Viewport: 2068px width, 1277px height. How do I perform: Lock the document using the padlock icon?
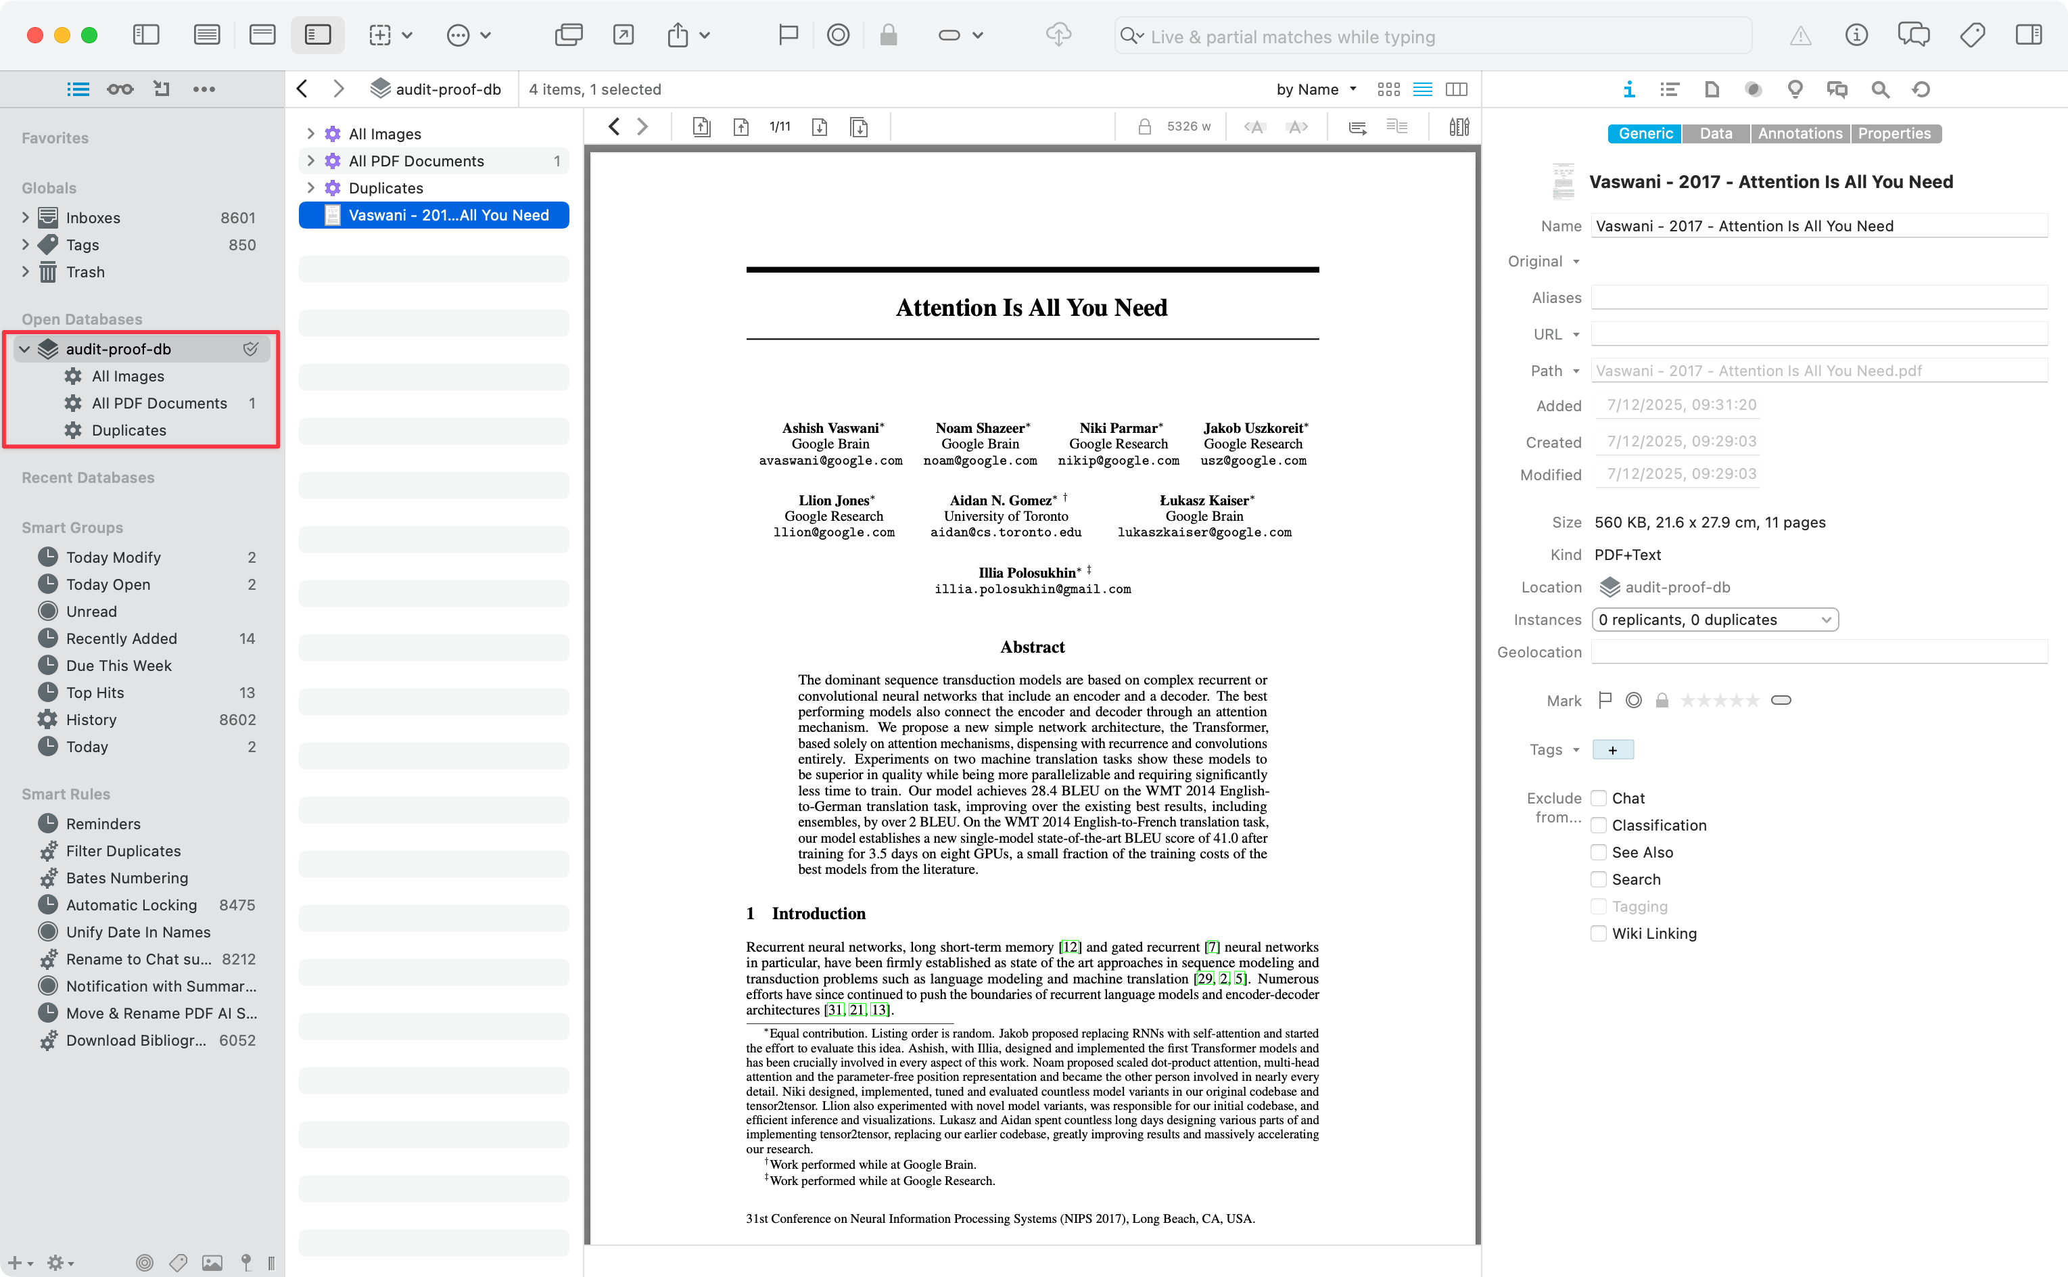[887, 35]
